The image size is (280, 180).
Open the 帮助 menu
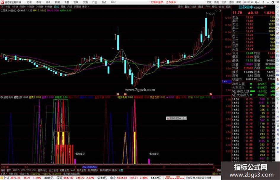pos(239,2)
